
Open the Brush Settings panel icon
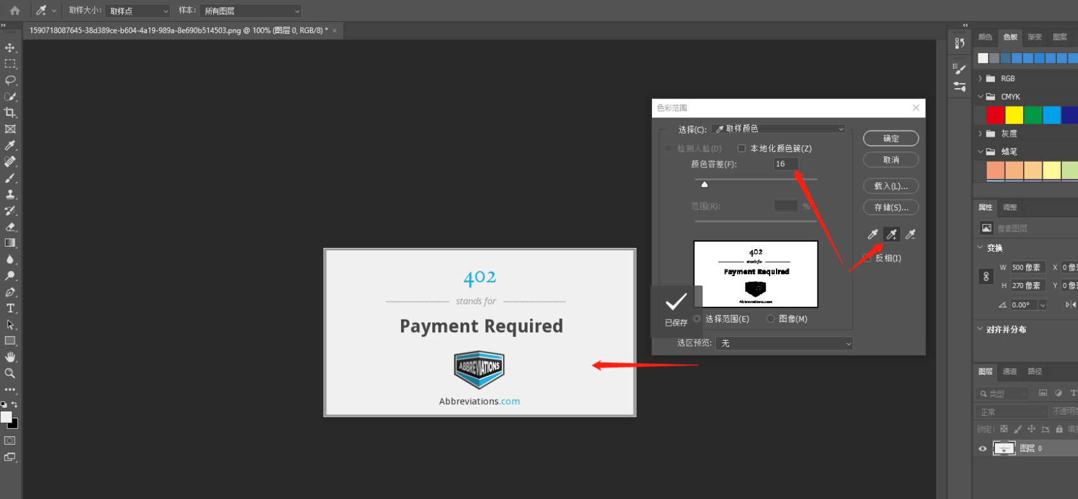(x=959, y=68)
